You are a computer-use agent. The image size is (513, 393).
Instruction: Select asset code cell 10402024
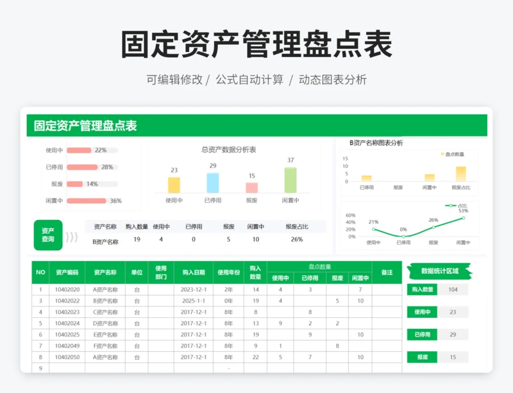(x=67, y=323)
